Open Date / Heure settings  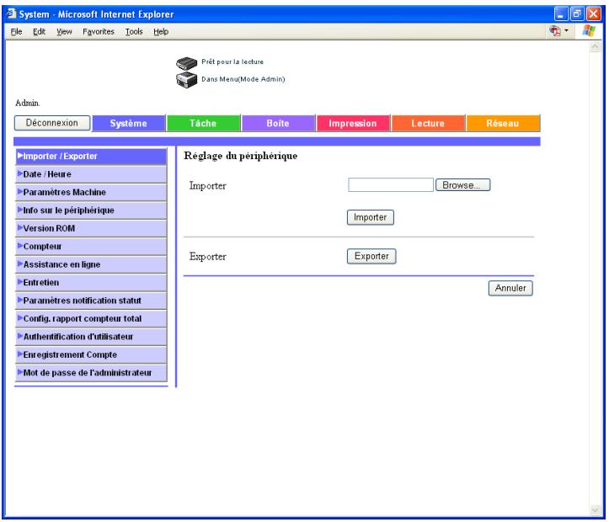[91, 174]
